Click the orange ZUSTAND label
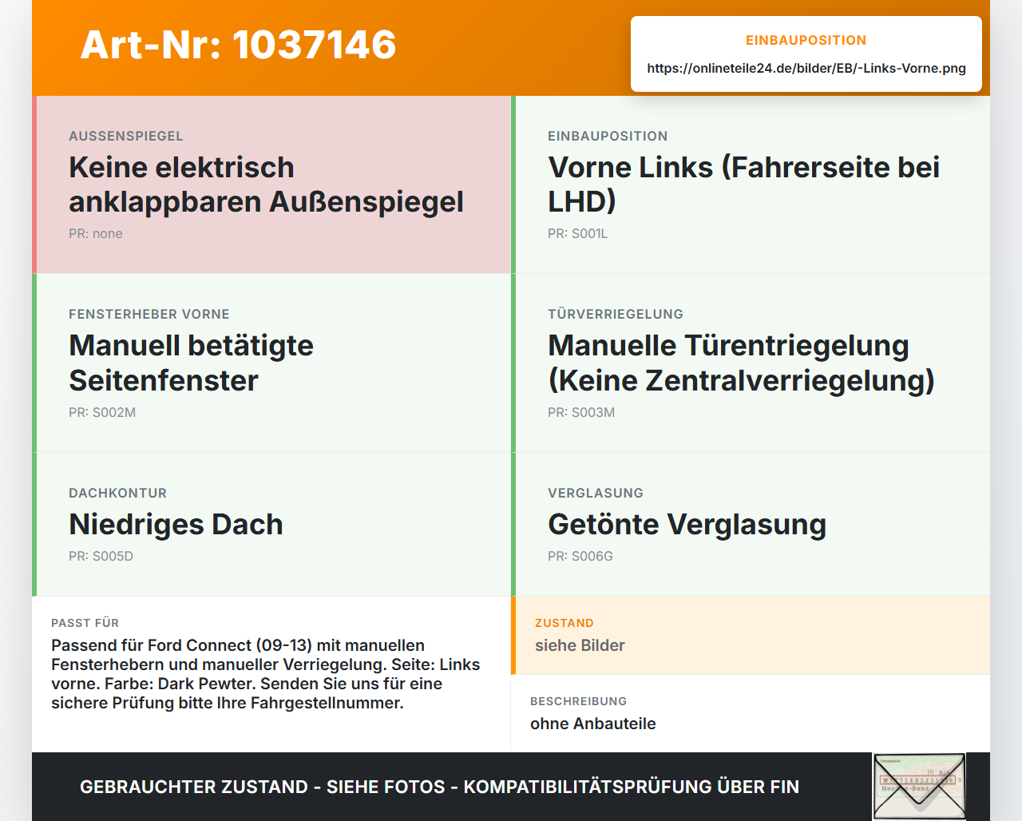This screenshot has width=1022, height=821. [564, 623]
